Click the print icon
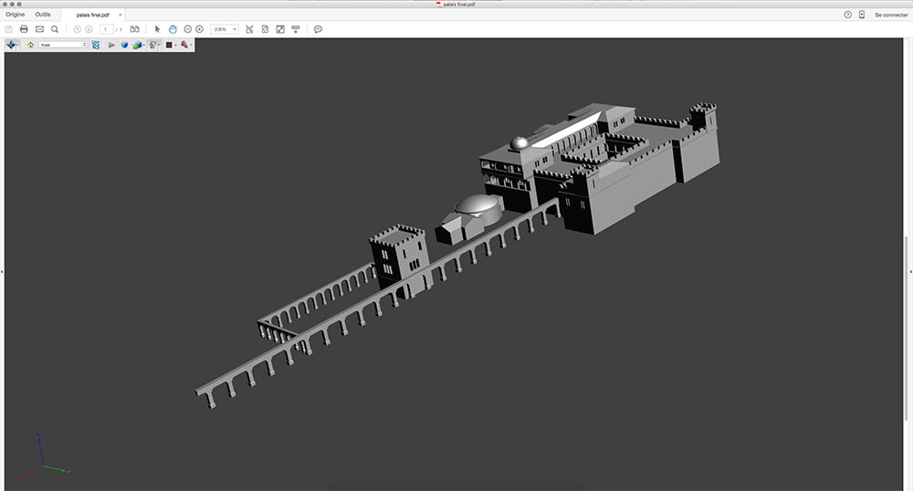The image size is (913, 491). 24,29
